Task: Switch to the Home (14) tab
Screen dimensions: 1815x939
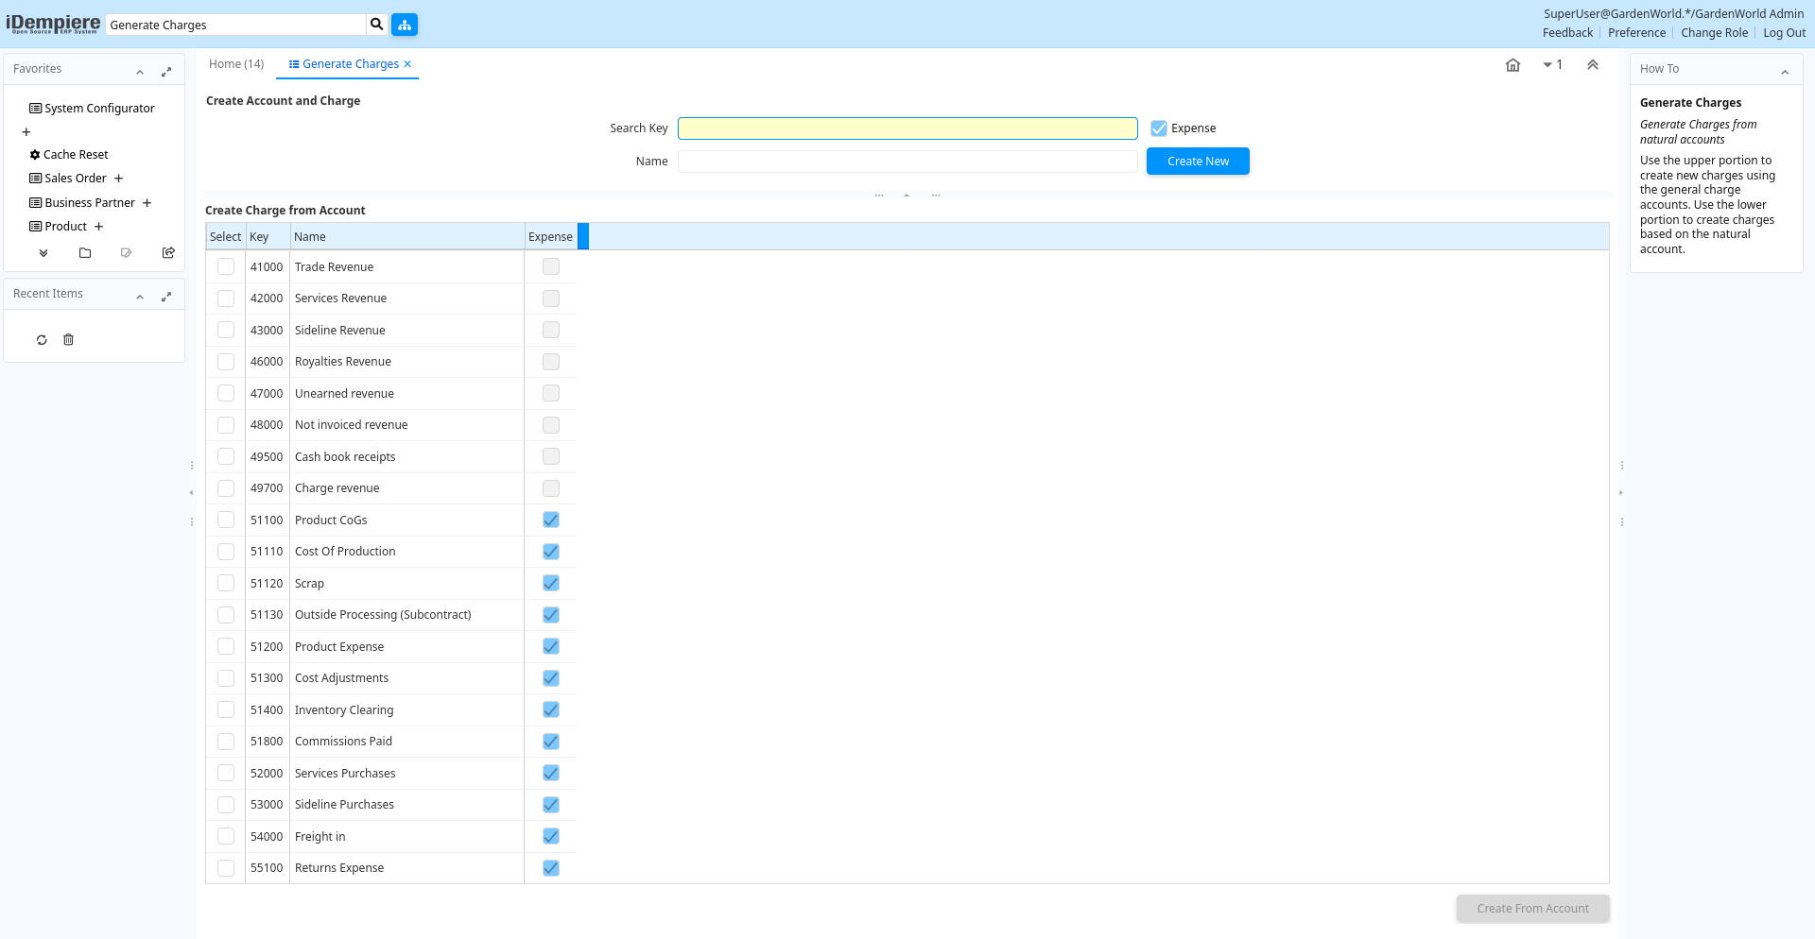Action: pyautogui.click(x=236, y=64)
